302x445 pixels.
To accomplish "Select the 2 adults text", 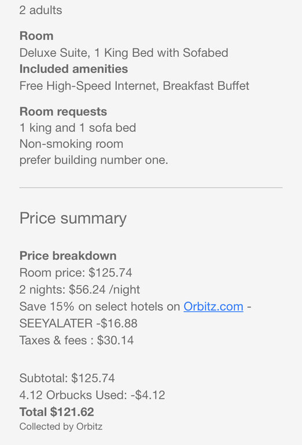I will coord(40,10).
